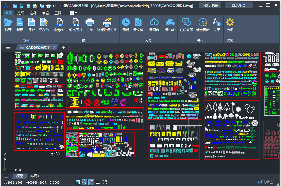This screenshot has height=187, width=281.
Task: Collapse the ribbon using the up-arrow button
Action: coord(73,13)
